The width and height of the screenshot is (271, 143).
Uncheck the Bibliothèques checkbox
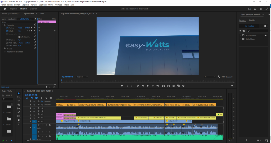243,39
